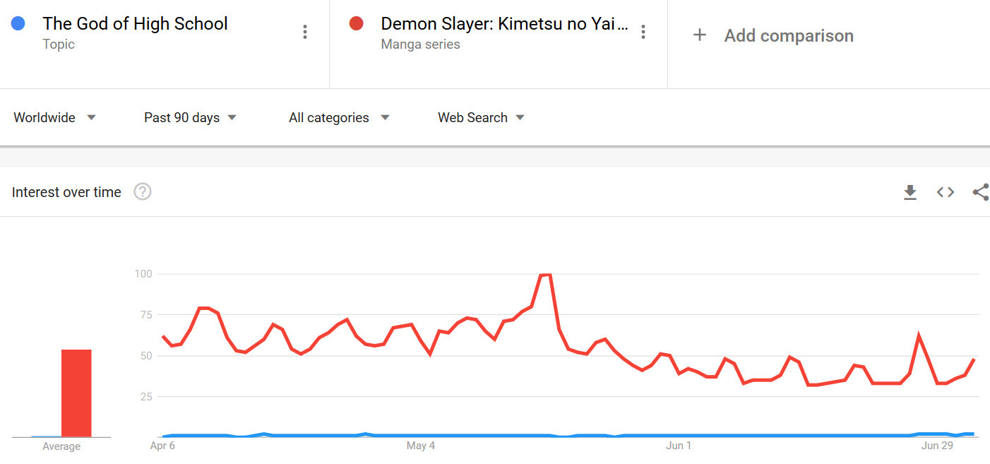This screenshot has height=464, width=990.
Task: Open options menu for Demon Slayer term
Action: click(x=643, y=32)
